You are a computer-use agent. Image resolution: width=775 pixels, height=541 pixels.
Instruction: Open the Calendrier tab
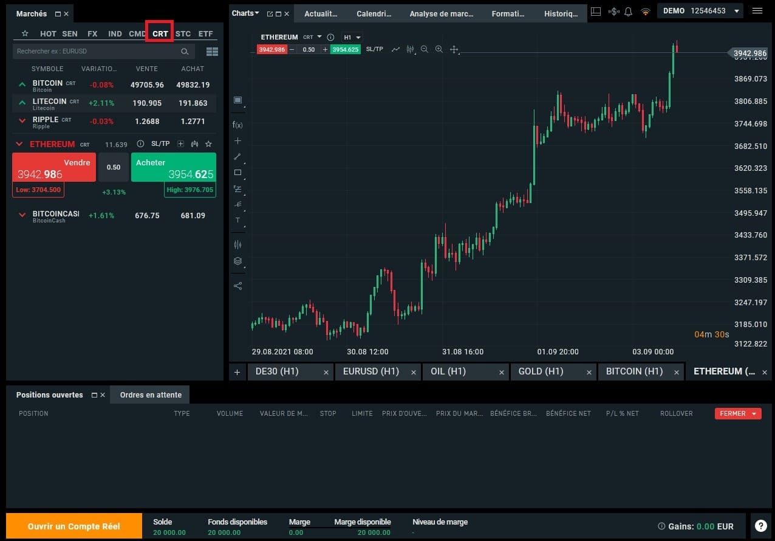coord(374,13)
